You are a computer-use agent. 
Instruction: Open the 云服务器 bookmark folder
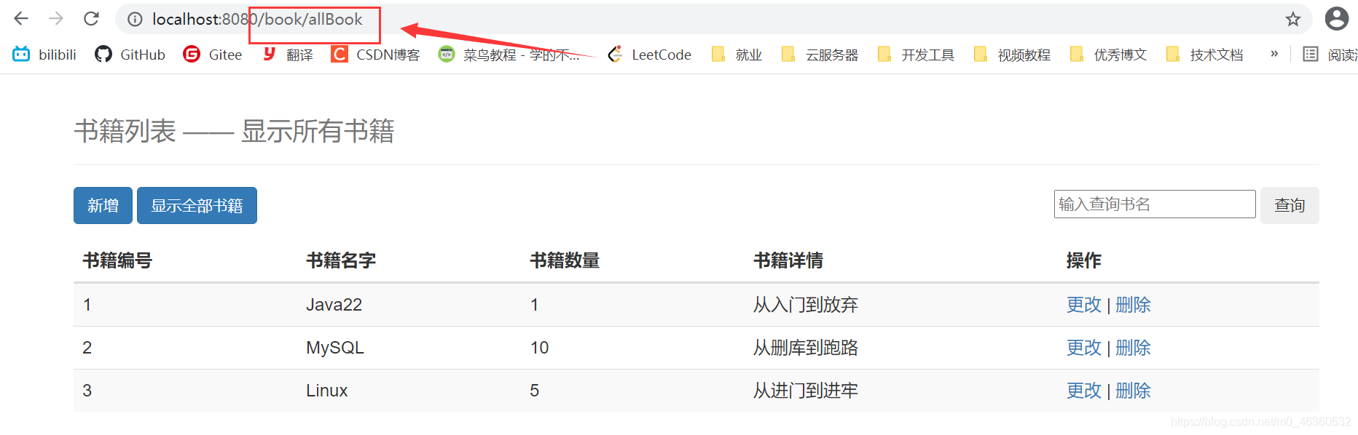819,55
